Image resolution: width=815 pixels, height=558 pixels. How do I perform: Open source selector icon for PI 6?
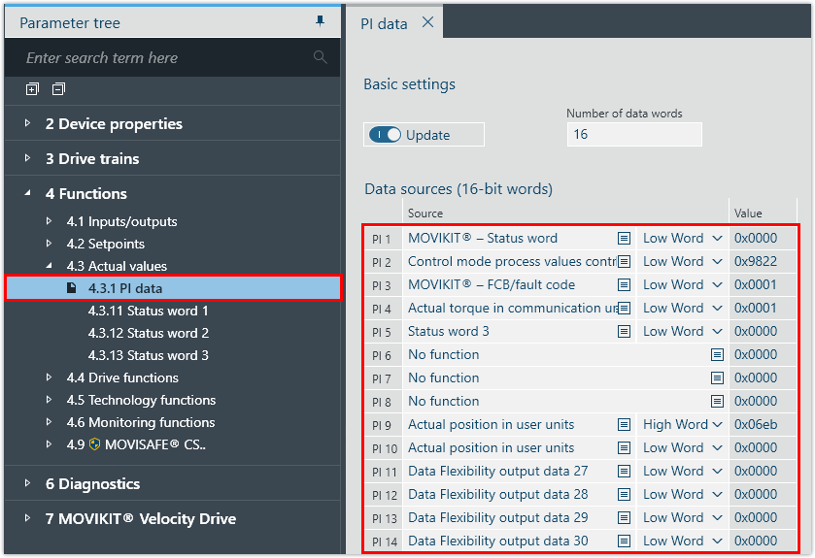click(x=717, y=355)
